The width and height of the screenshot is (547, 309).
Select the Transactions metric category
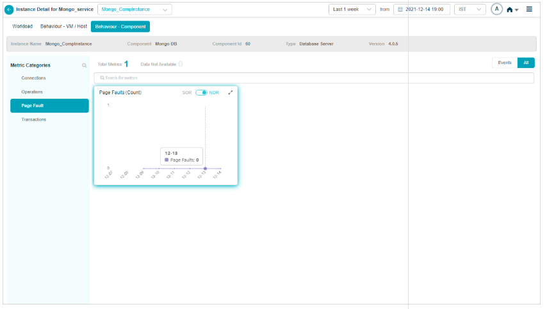(x=34, y=120)
